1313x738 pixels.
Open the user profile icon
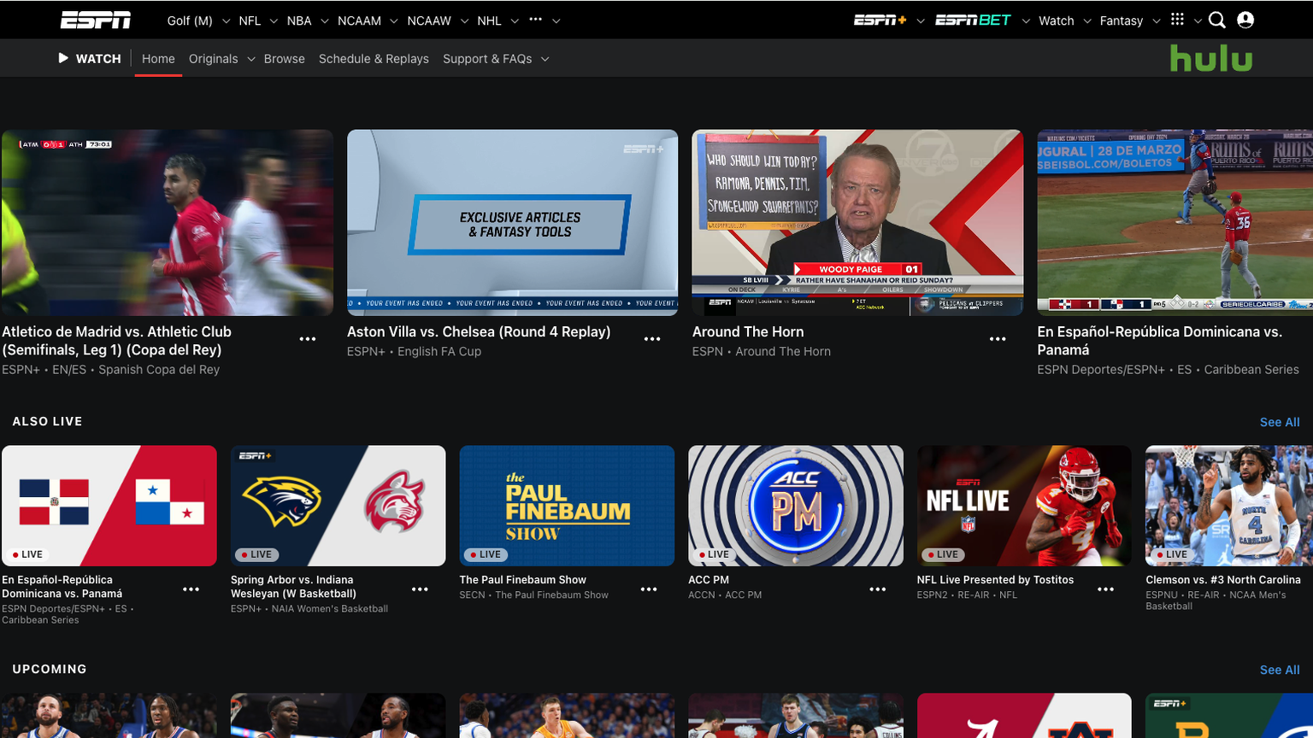(x=1245, y=20)
